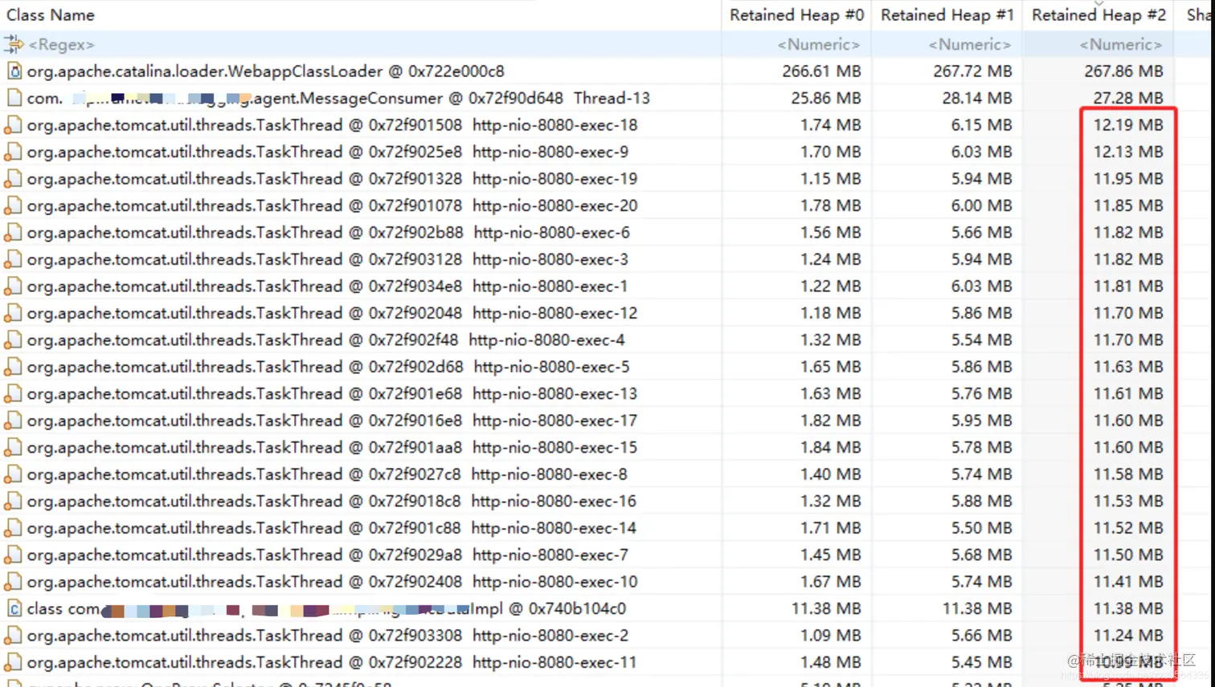Click the thread icon for http-nio-8080-exec-6
This screenshot has height=687, width=1215.
(x=13, y=233)
